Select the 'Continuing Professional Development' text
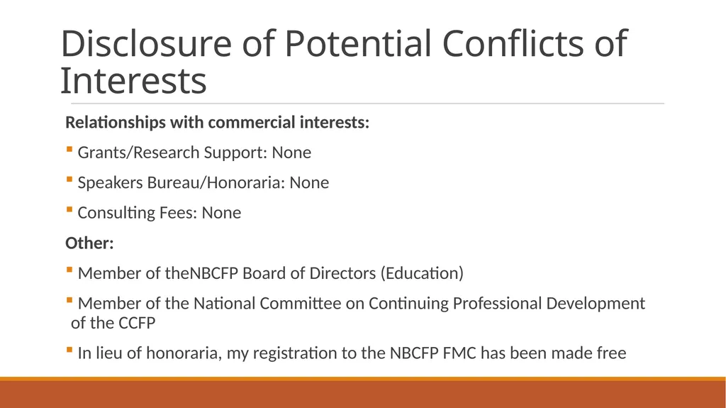This screenshot has height=408, width=726. [506, 303]
